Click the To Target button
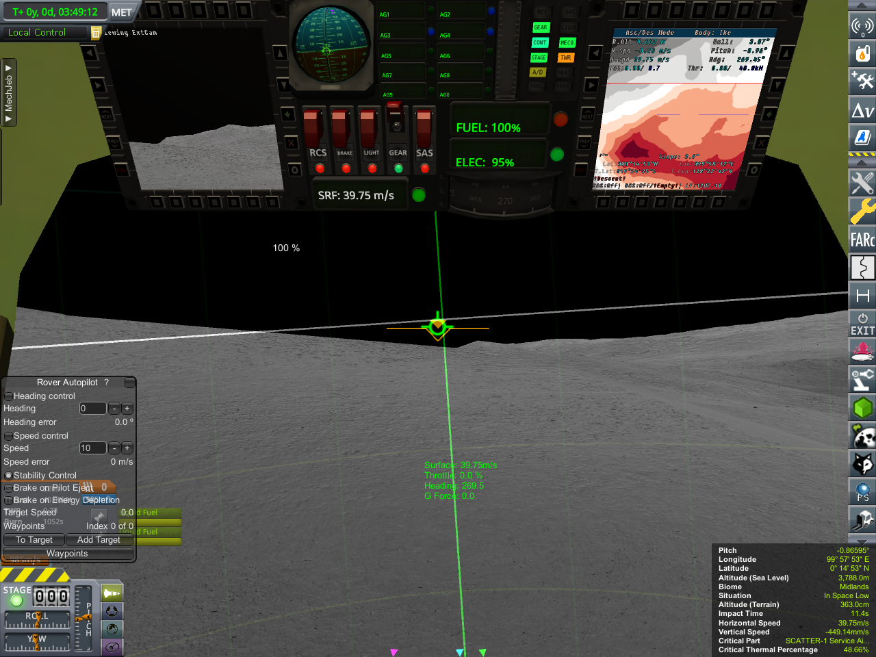This screenshot has height=657, width=876. (34, 540)
